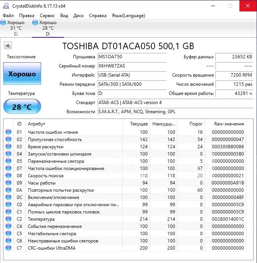This screenshot has width=257, height=263.
Task: Open the Справка menu
Action: pyautogui.click(x=98, y=16)
